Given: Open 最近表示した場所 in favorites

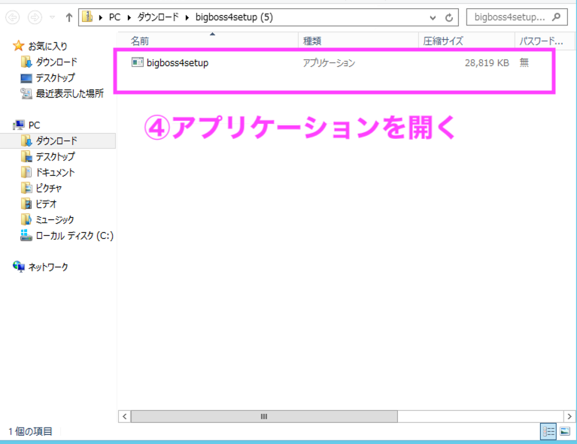Looking at the screenshot, I should point(69,93).
